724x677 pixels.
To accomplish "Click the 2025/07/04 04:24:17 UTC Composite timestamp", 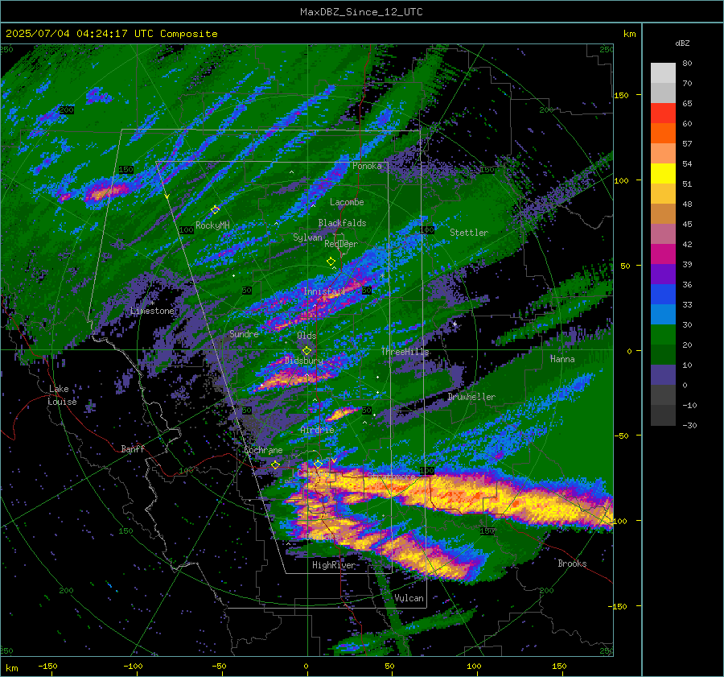I will tap(111, 34).
